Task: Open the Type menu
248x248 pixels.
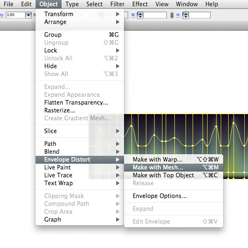Action: (x=72, y=4)
